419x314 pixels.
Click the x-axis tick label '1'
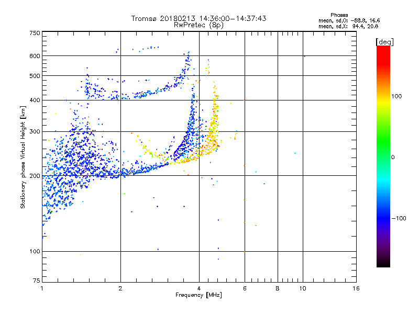pos(42,288)
